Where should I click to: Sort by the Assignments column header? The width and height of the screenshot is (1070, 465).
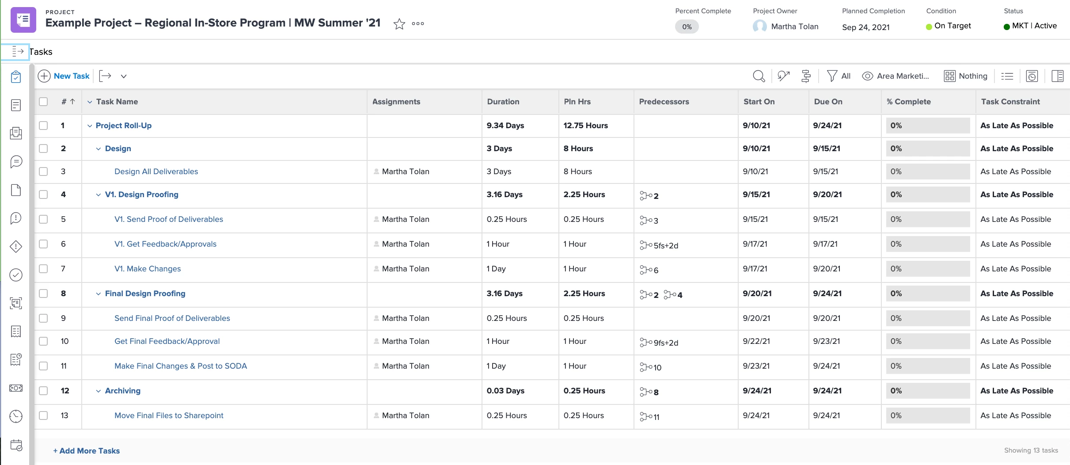pos(396,102)
